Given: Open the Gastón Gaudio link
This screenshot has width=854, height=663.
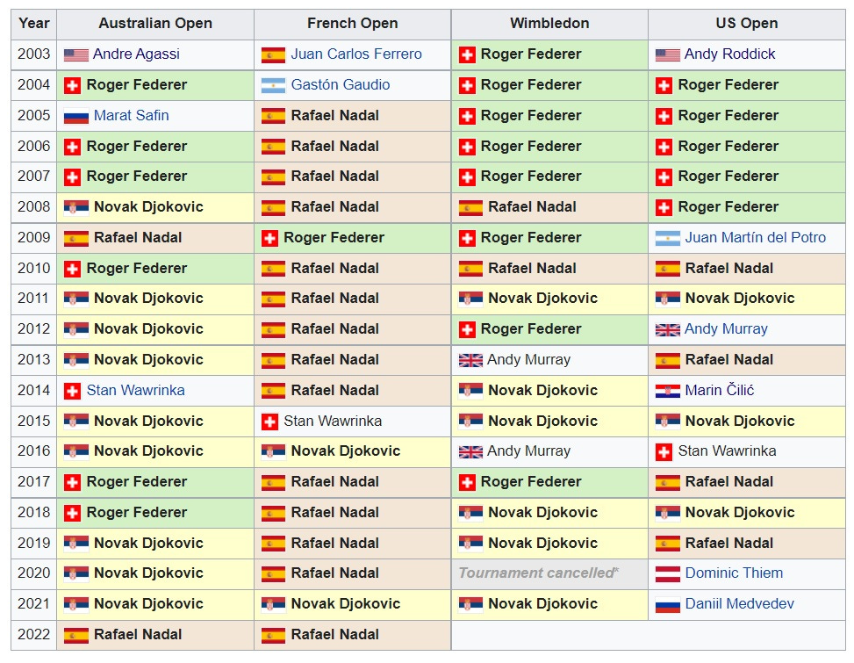Looking at the screenshot, I should [x=341, y=84].
